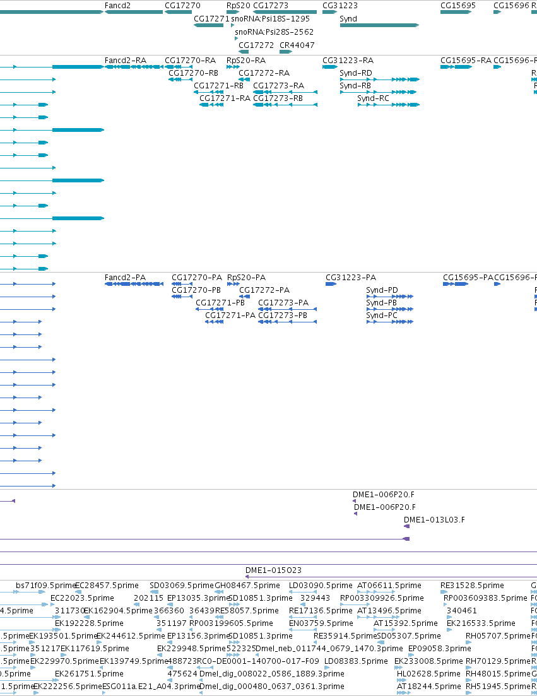
Task: Select the CG17270-RB transcript label
Action: click(194, 73)
